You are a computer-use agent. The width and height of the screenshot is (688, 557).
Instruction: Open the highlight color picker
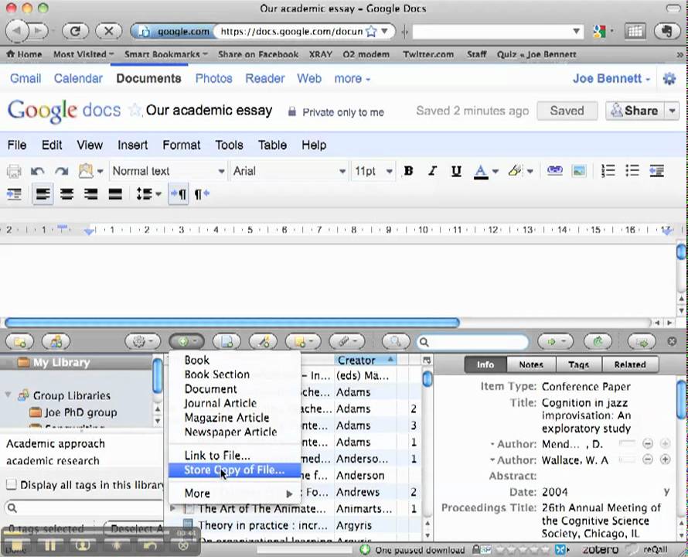tap(520, 171)
